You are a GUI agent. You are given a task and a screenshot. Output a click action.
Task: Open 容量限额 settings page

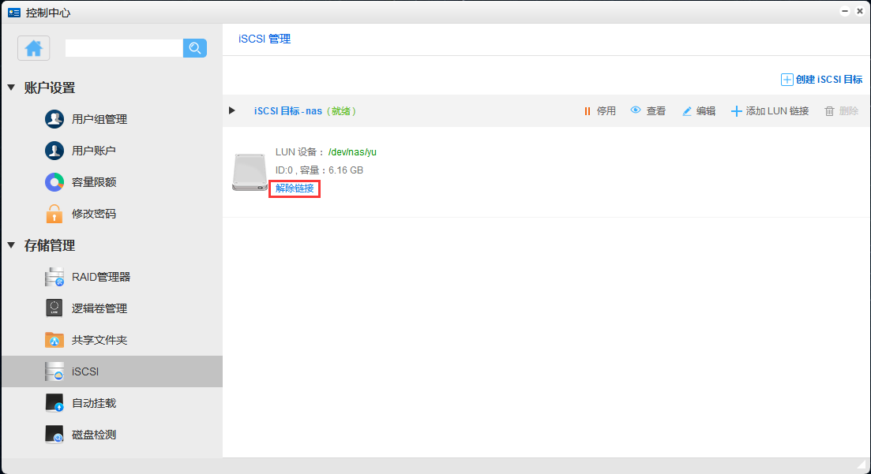[x=94, y=182]
